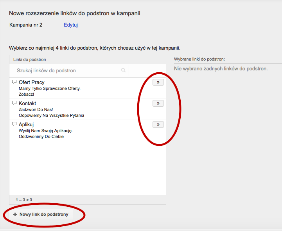
Task: Focus the Szukaj linków do podstron search field
Action: (x=66, y=70)
